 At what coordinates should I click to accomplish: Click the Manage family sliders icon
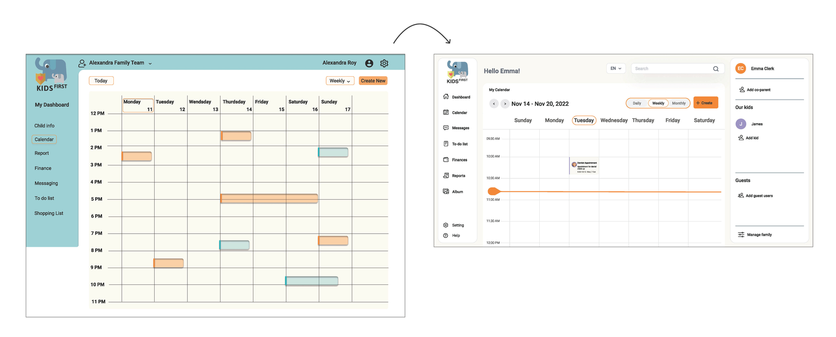741,235
